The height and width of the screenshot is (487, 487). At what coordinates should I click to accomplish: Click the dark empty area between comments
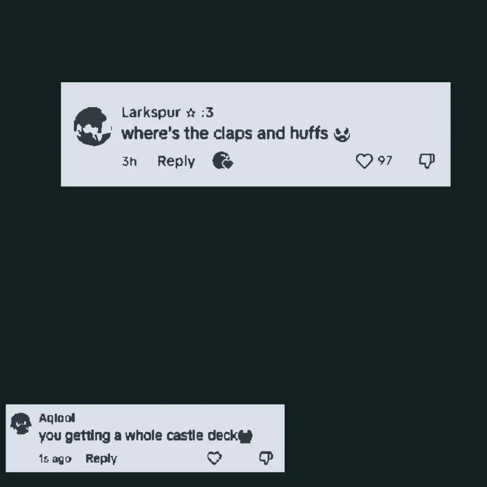pyautogui.click(x=243, y=295)
